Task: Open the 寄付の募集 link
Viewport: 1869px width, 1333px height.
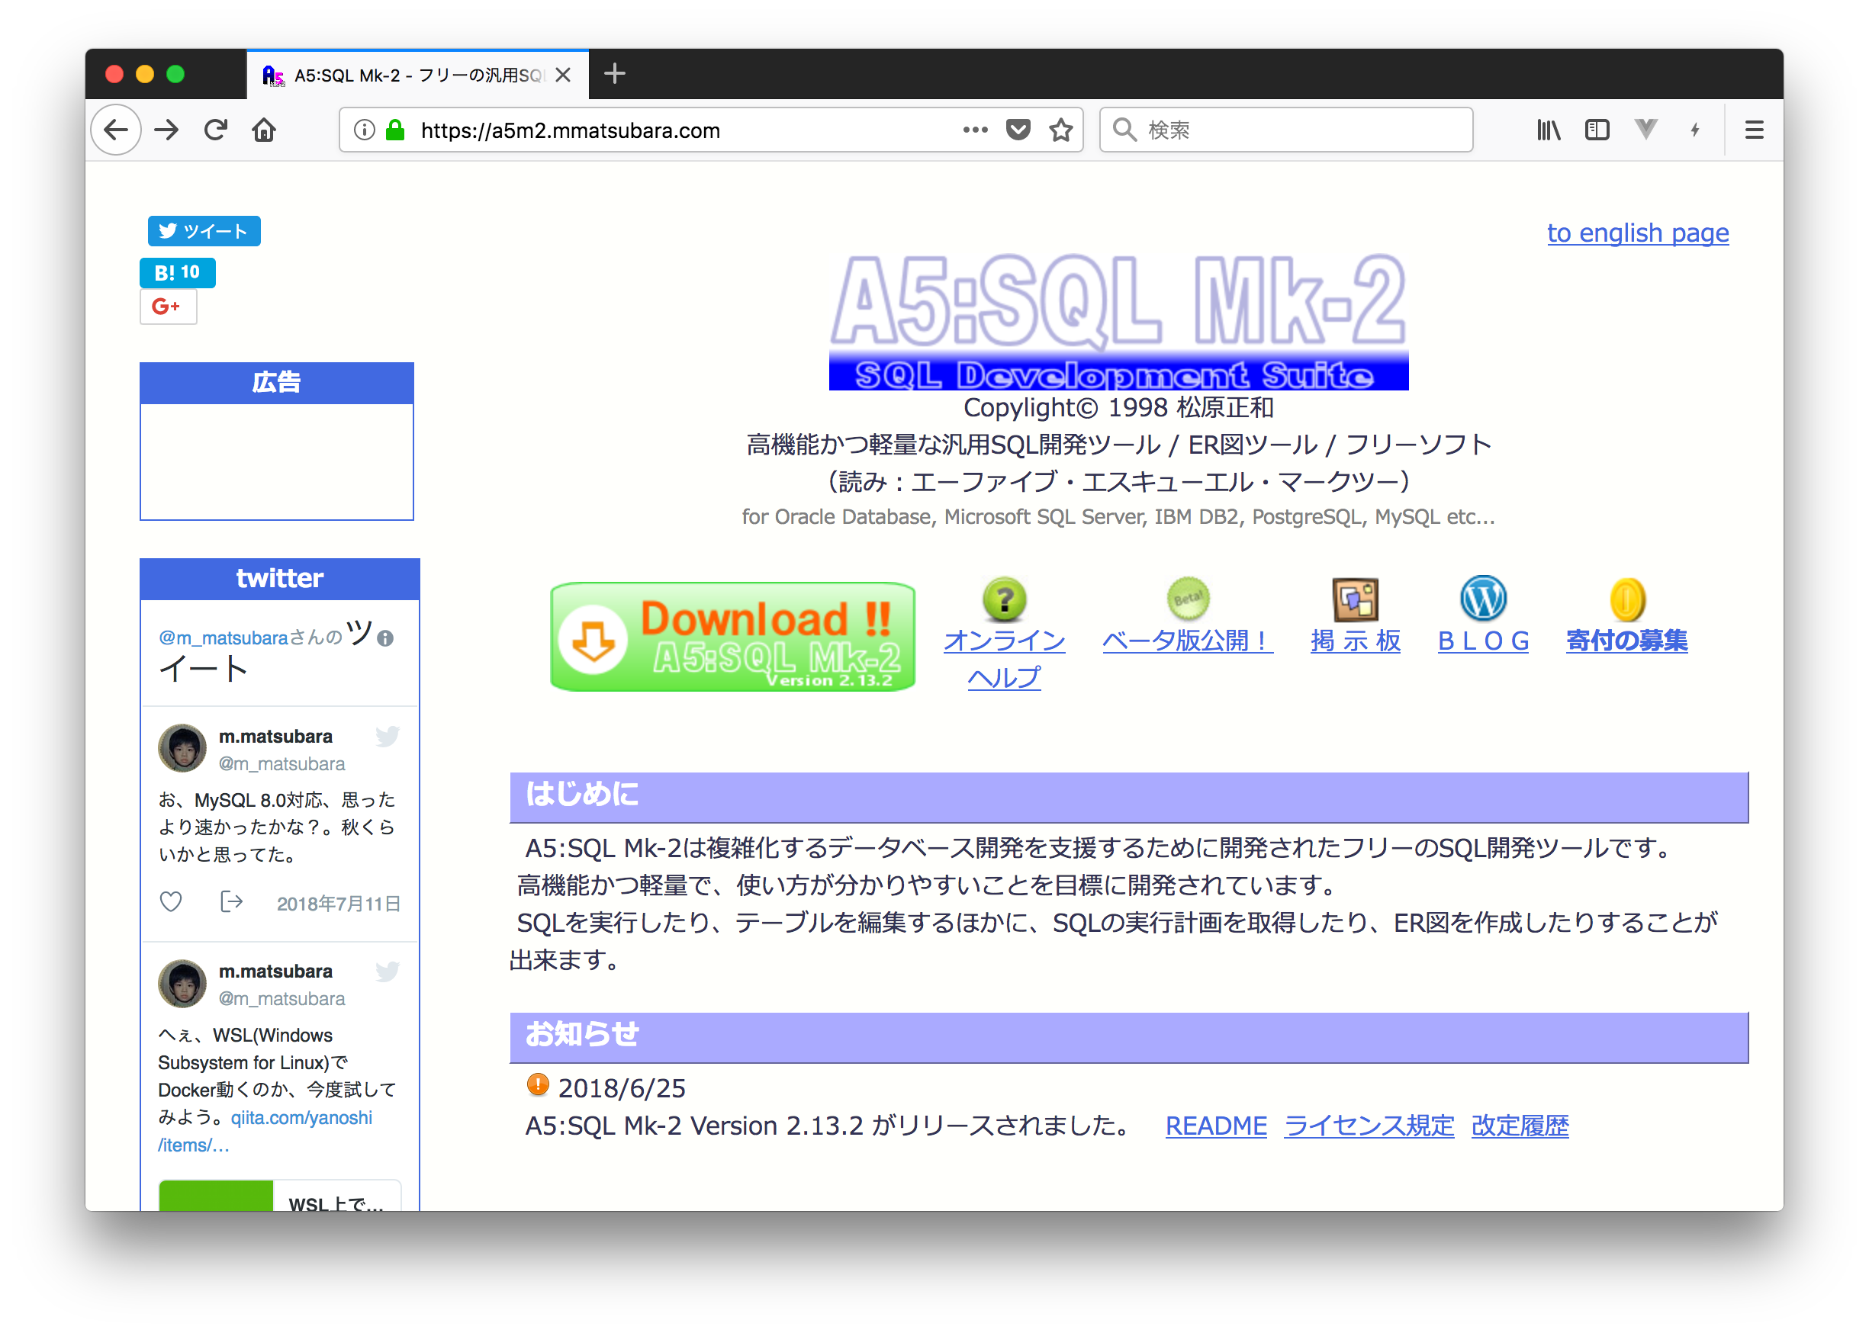Action: pos(1626,641)
